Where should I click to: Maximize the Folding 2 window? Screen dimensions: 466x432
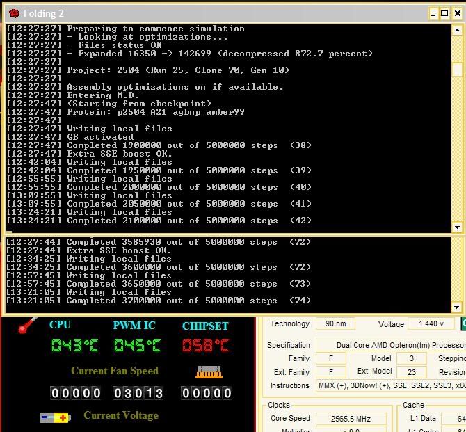(444, 13)
